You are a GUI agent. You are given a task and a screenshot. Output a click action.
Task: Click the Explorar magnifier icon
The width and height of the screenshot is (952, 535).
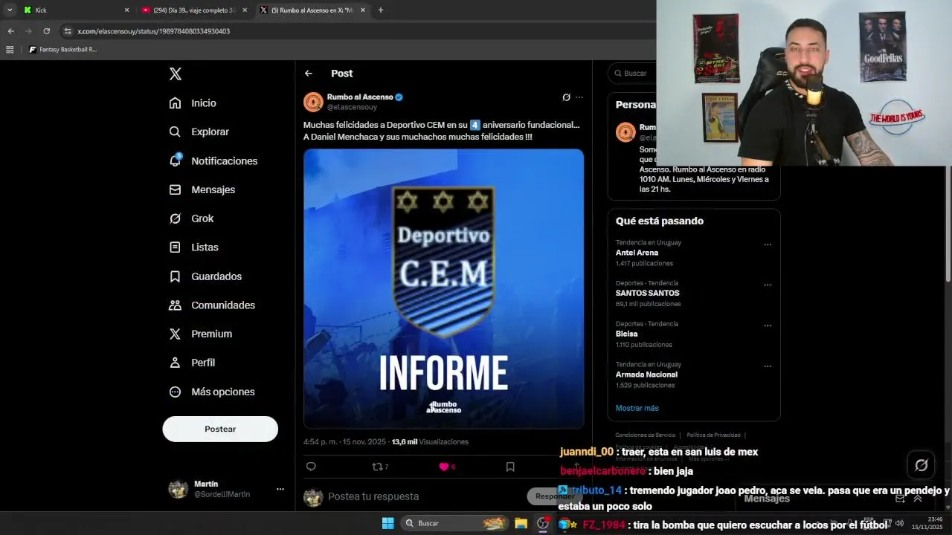pos(175,132)
